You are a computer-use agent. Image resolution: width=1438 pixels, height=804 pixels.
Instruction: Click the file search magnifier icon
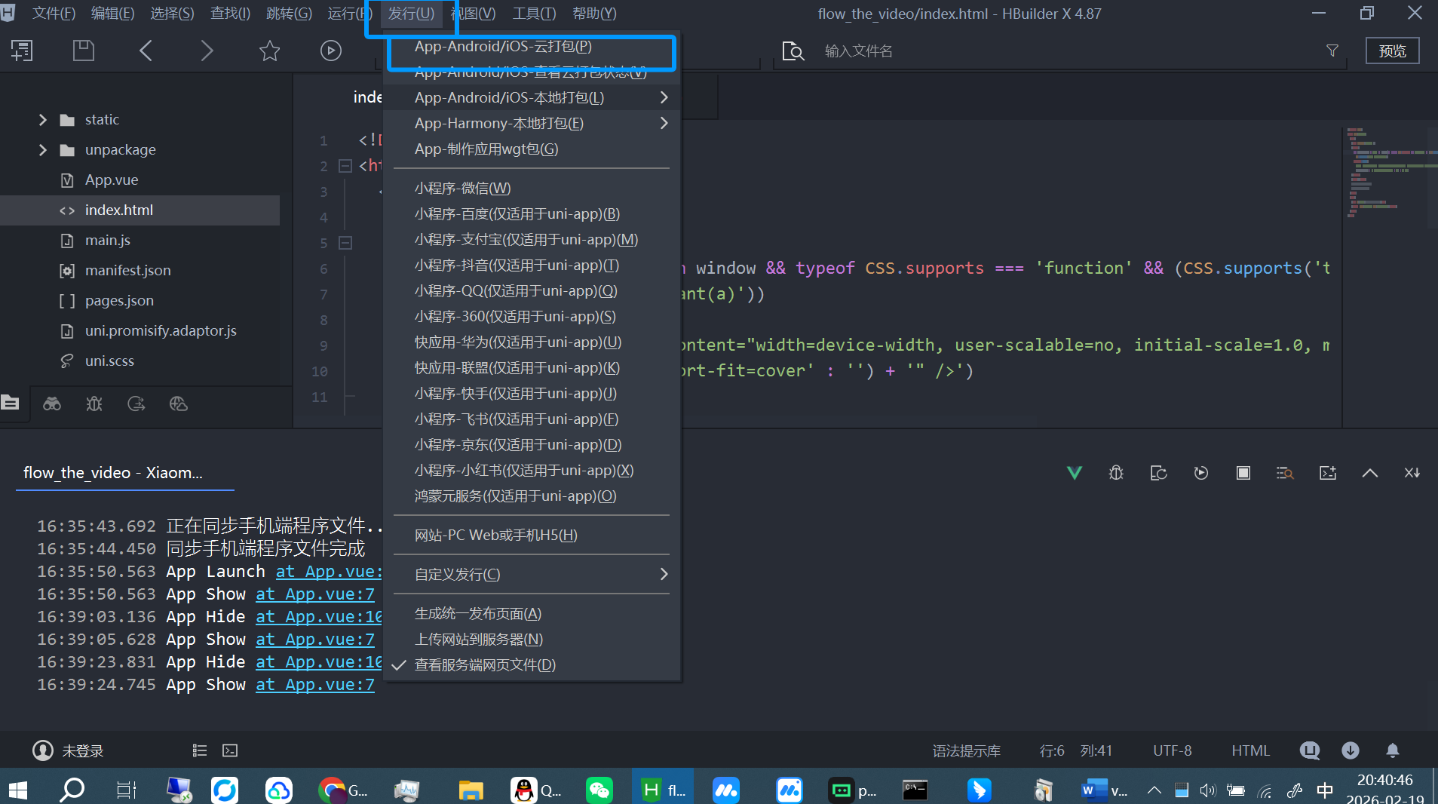pos(793,51)
